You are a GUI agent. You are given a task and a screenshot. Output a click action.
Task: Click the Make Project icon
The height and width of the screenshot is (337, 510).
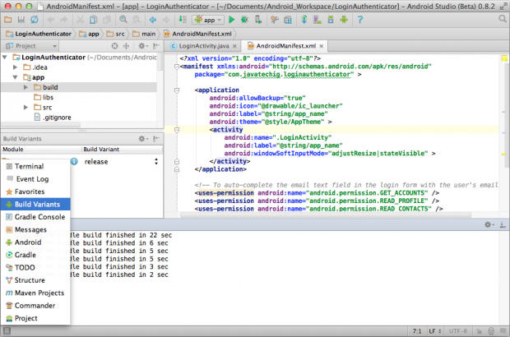tap(183, 20)
